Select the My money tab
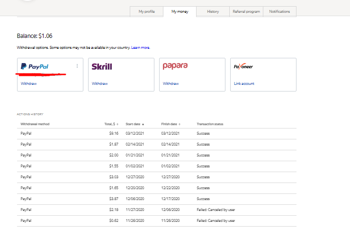350x238 pixels. (179, 11)
